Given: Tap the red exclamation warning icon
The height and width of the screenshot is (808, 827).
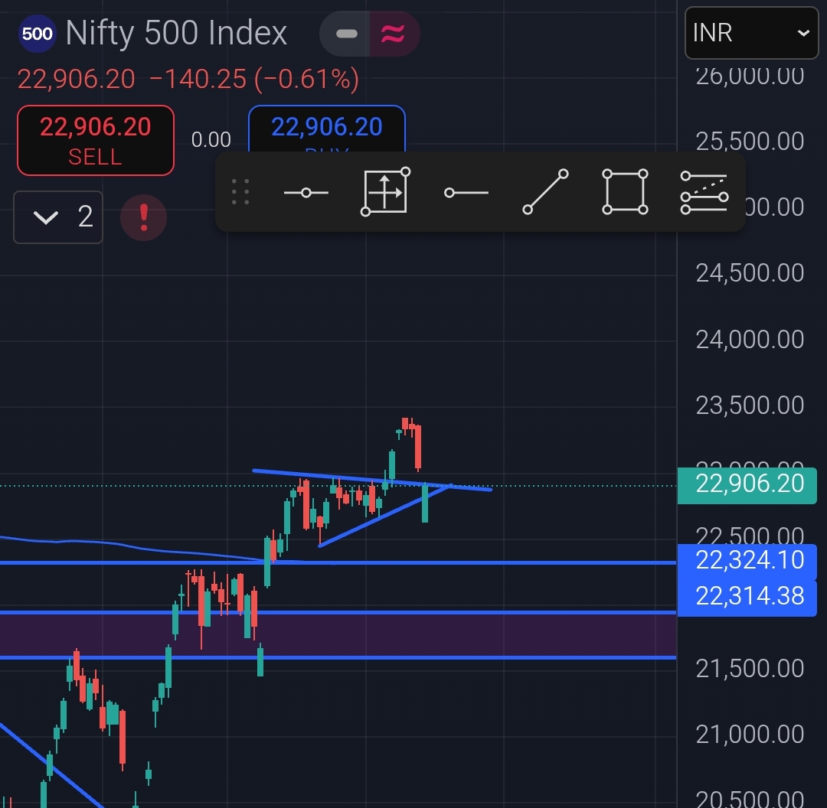Looking at the screenshot, I should coord(142,217).
